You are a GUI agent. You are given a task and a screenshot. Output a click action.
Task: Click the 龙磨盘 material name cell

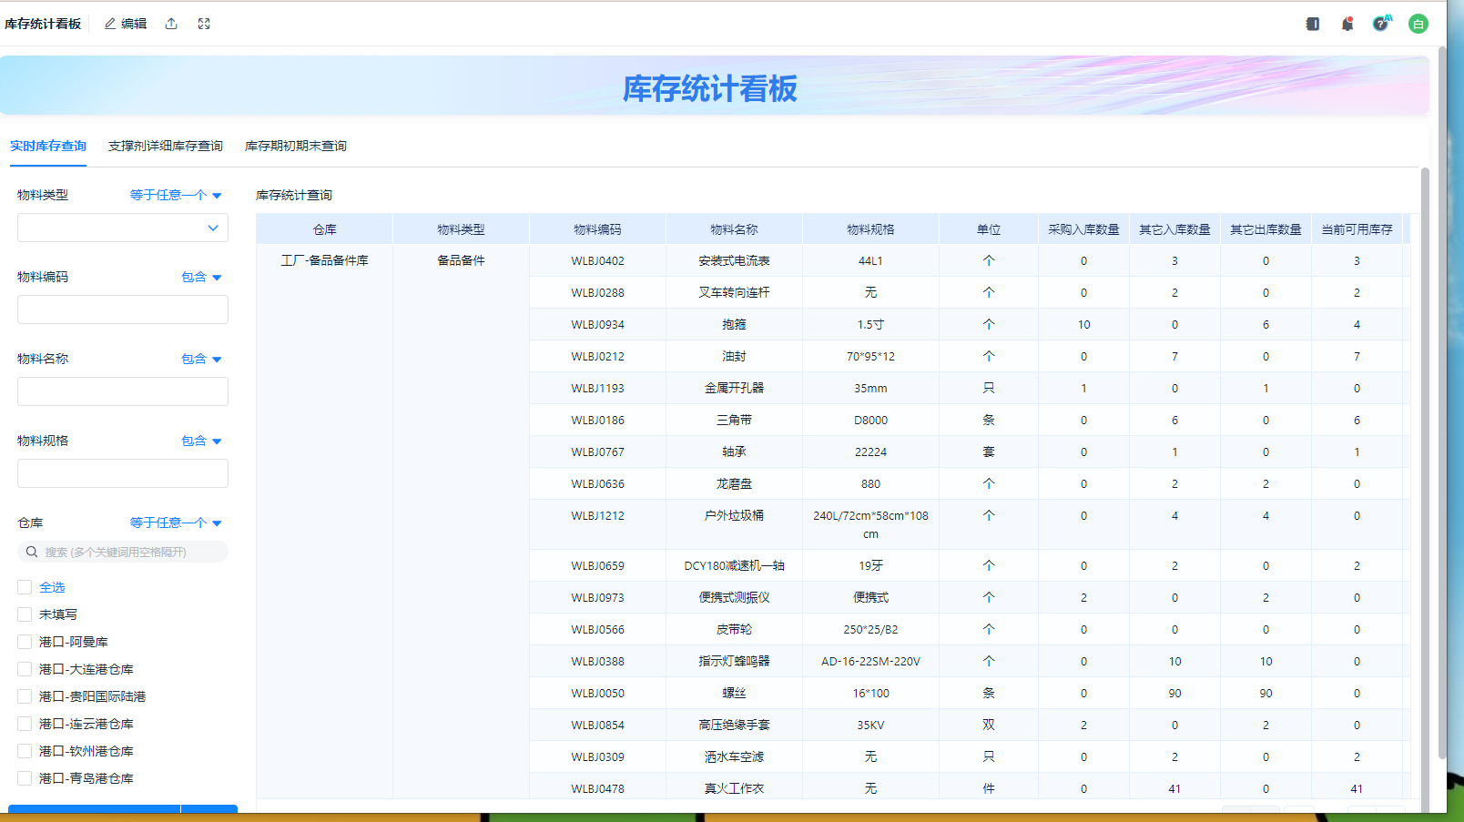point(735,483)
